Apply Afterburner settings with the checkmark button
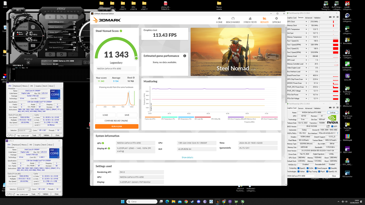This screenshot has width=365, height=205. tap(73, 54)
